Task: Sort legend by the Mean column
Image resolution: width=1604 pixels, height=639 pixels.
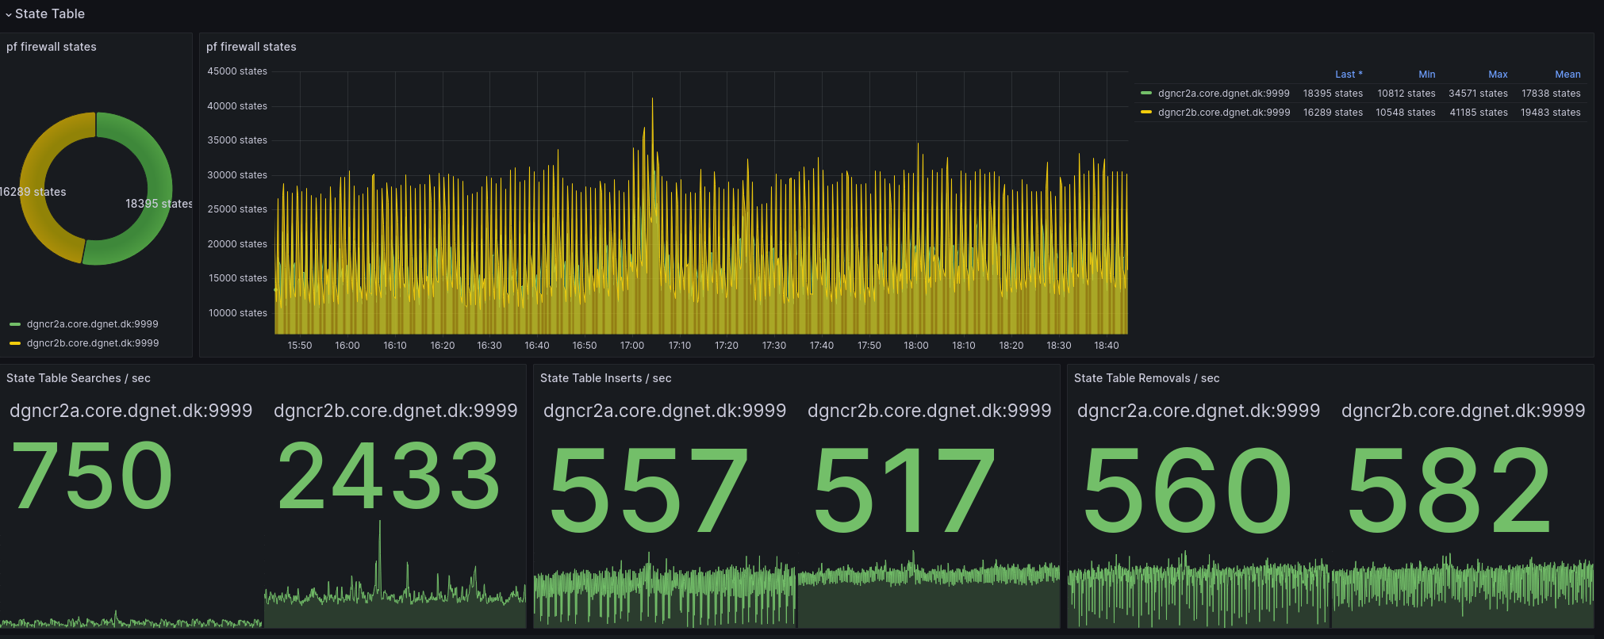Action: tap(1568, 75)
